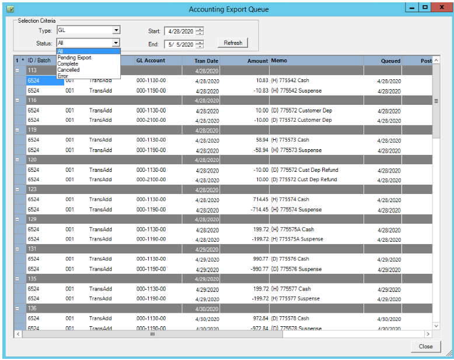This screenshot has width=454, height=360.
Task: Collapse the batch 119 group
Action: pos(17,130)
